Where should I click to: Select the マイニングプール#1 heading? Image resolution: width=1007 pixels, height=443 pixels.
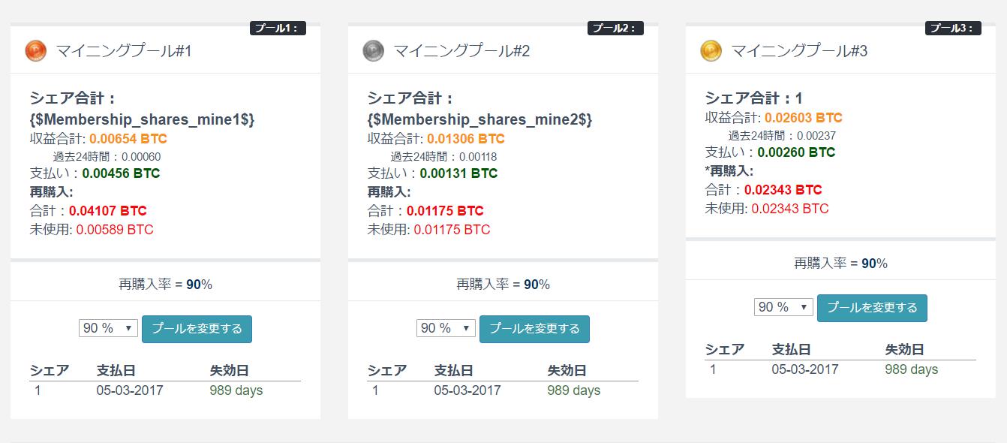(125, 51)
